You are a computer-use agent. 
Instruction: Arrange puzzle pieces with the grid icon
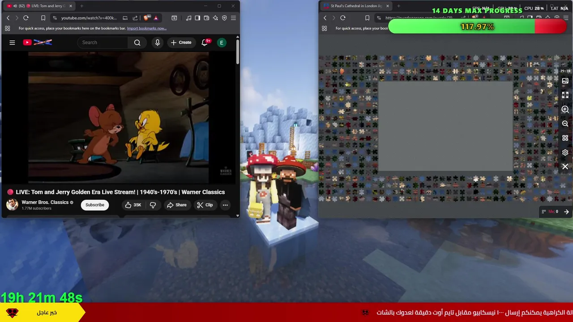565,138
